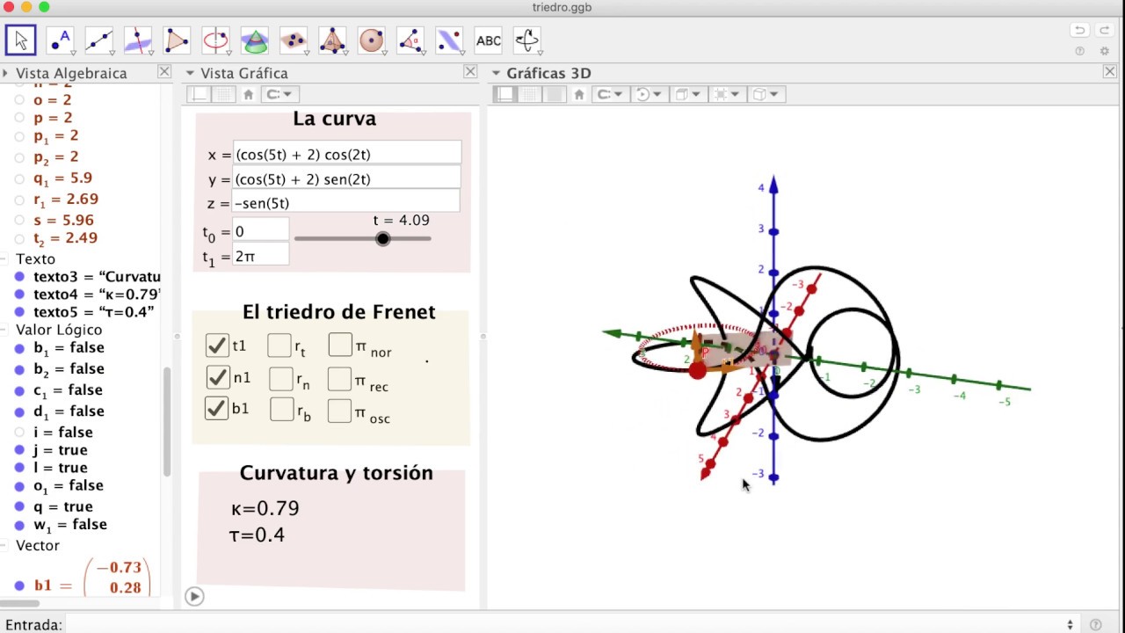Open the settings gear icon

point(1105,51)
